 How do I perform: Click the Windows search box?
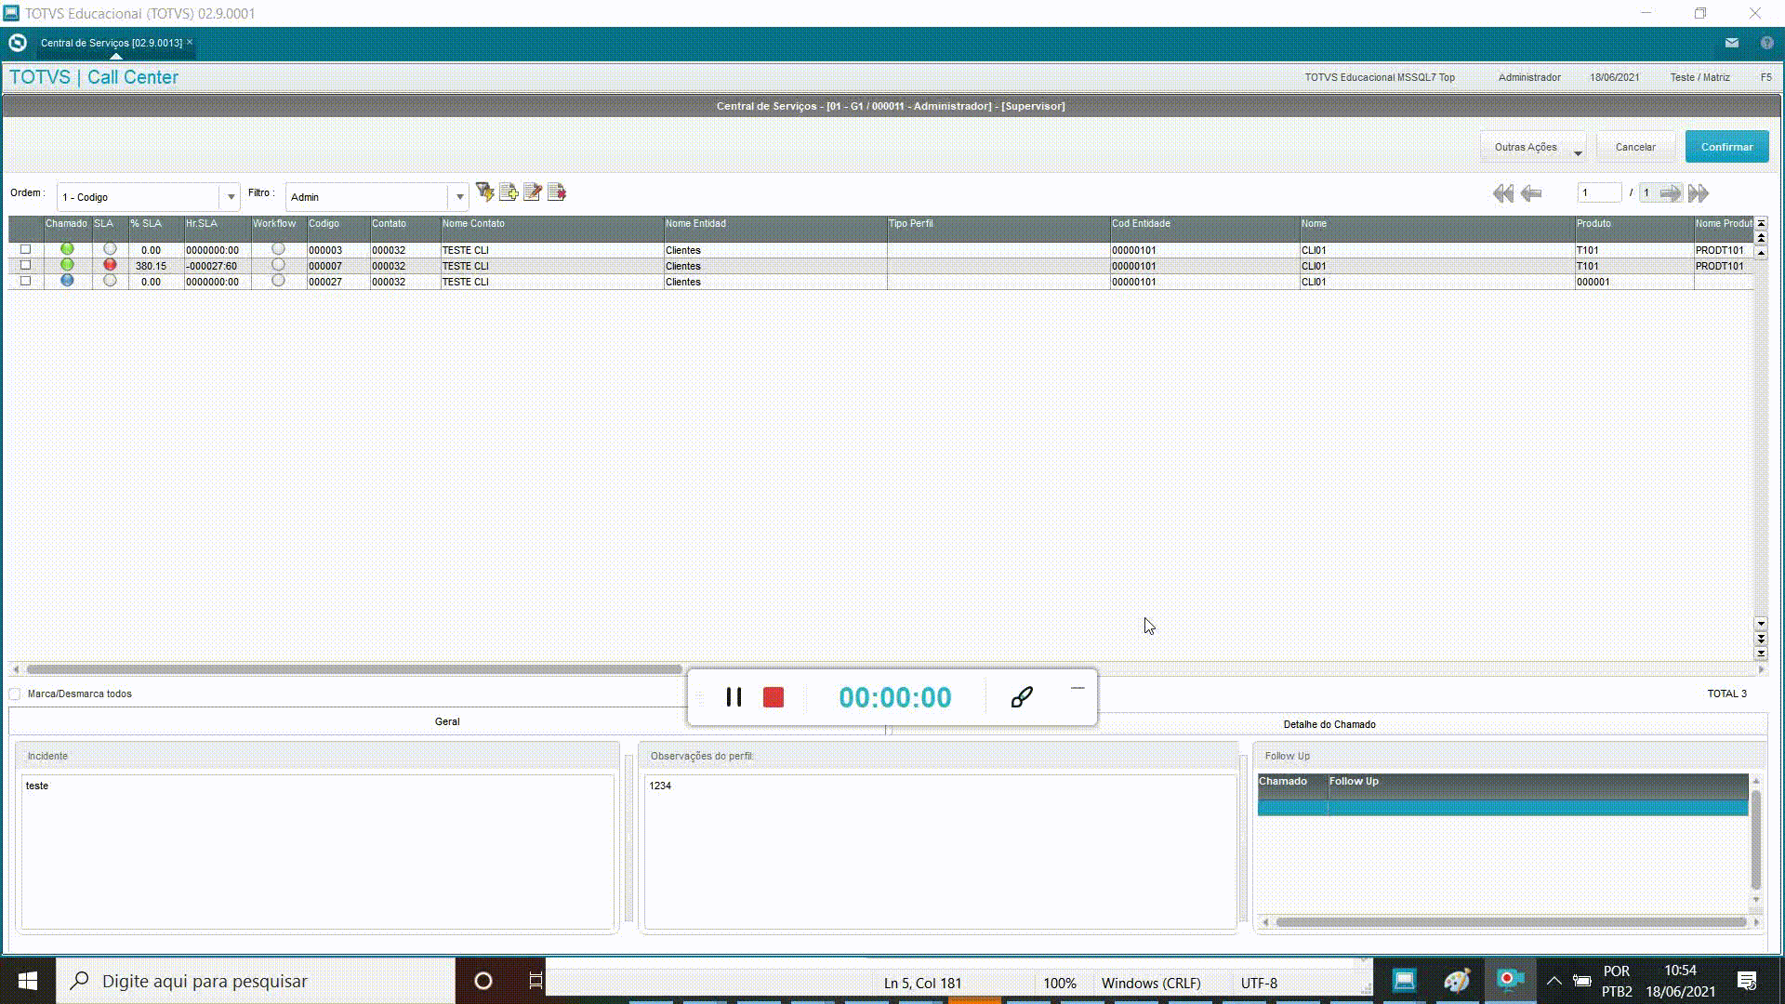coord(256,981)
